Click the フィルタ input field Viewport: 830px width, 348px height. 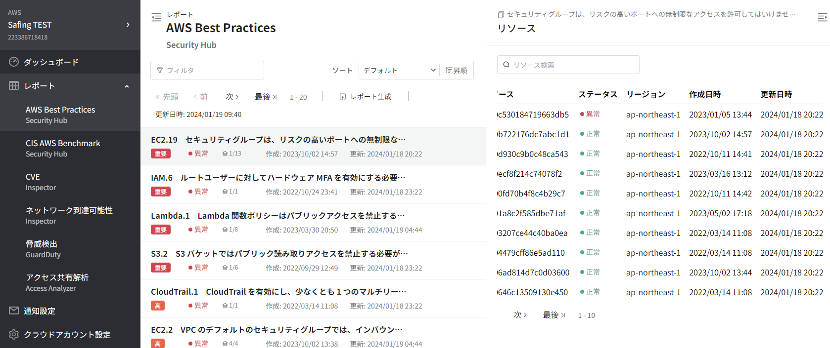click(x=207, y=70)
